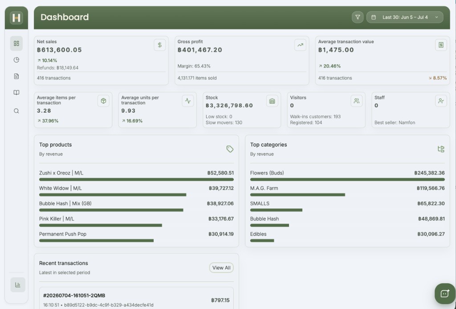This screenshot has height=309, width=456.
Task: Click the items sold count text
Action: click(197, 78)
